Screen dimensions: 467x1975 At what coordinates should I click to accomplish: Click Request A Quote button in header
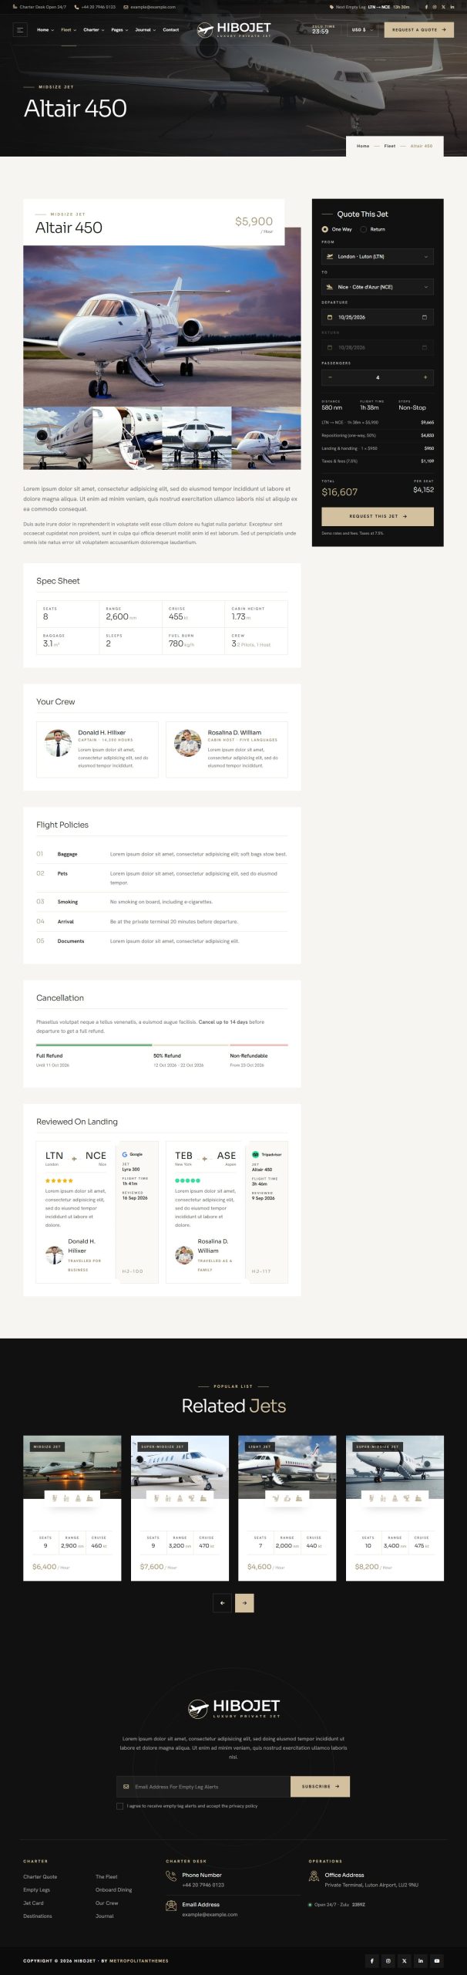click(x=419, y=30)
